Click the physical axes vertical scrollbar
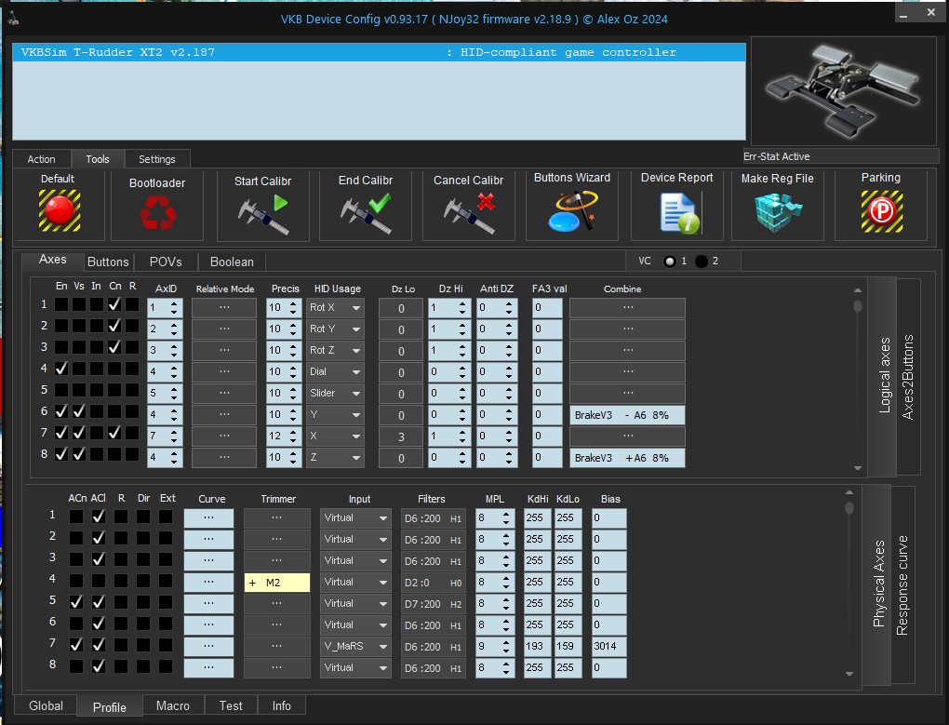949x725 pixels. 849,583
